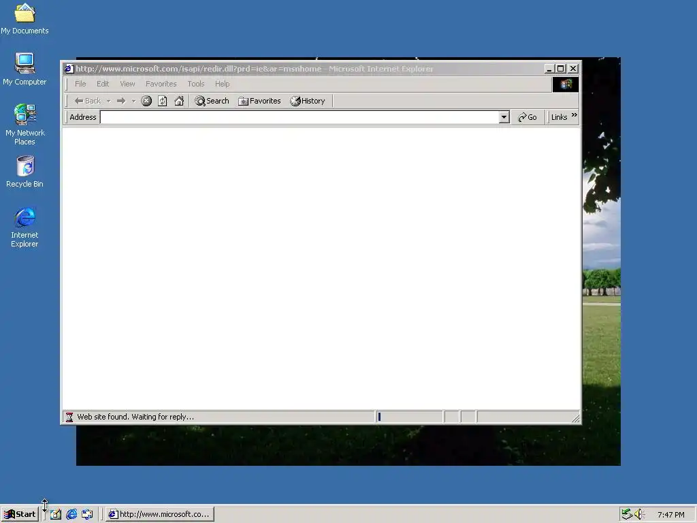Click the network connection tray icon
Viewport: 697px width, 523px height.
tap(627, 514)
